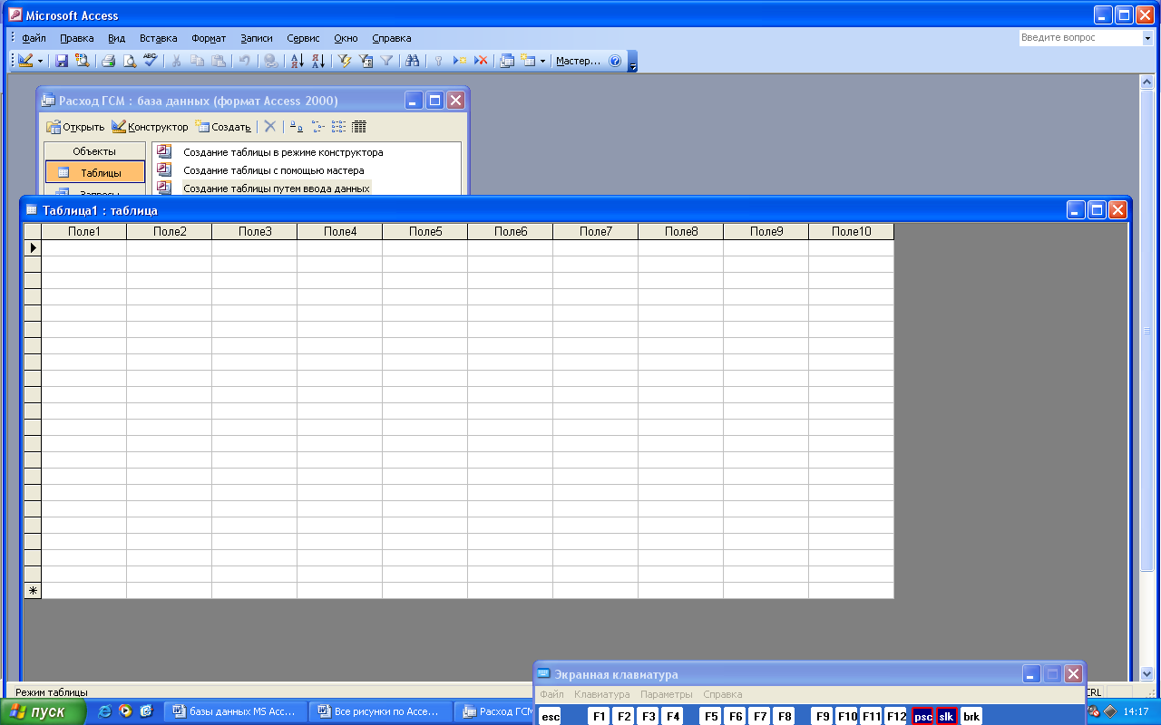Switch to Large Icons view in database window
Screen dimensions: 1161x725
(297, 127)
